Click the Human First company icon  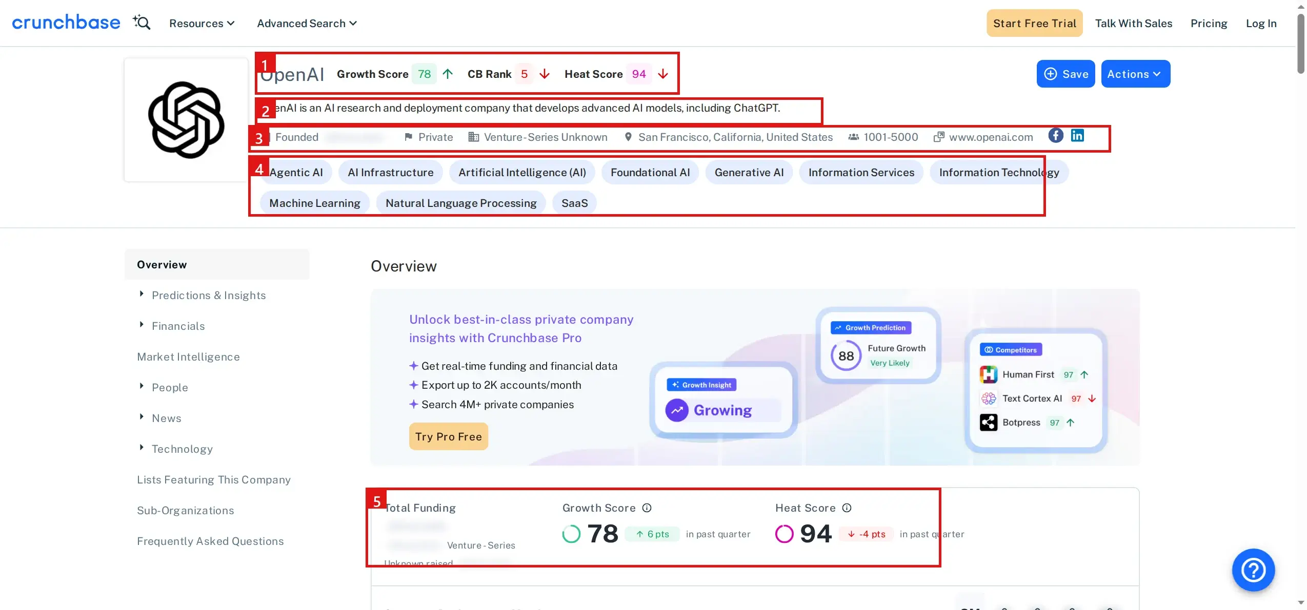point(989,374)
